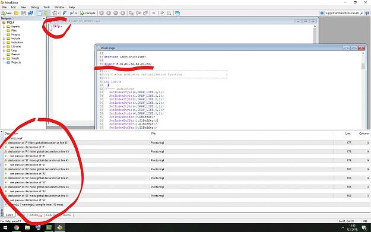The width and height of the screenshot is (371, 232).
Task: Switch to the Journal tab in Toolbox
Action: pyautogui.click(x=67, y=215)
